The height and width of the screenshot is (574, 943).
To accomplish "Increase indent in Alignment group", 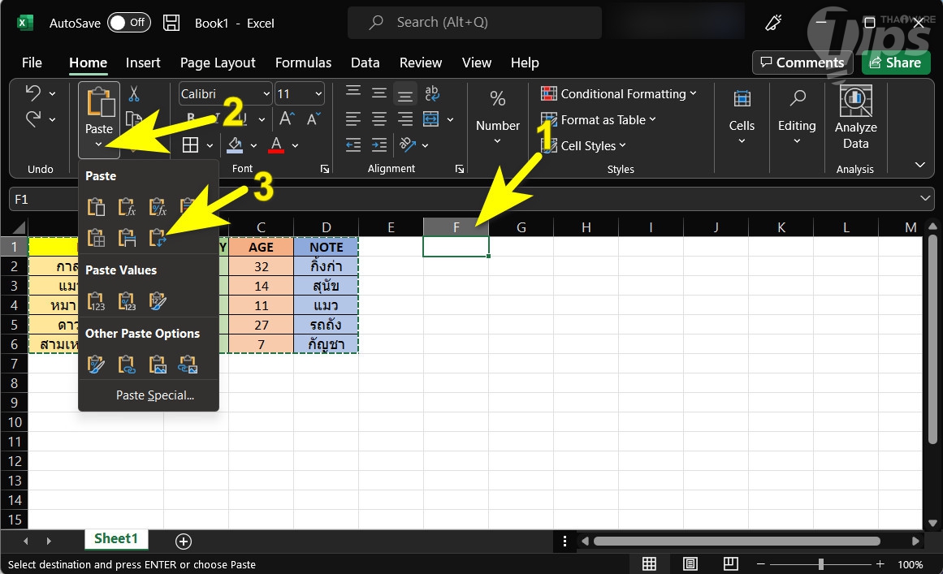I will click(379, 145).
